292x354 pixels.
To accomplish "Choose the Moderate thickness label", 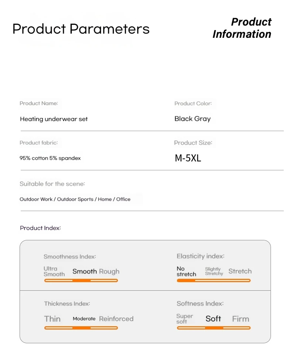I will [84, 318].
